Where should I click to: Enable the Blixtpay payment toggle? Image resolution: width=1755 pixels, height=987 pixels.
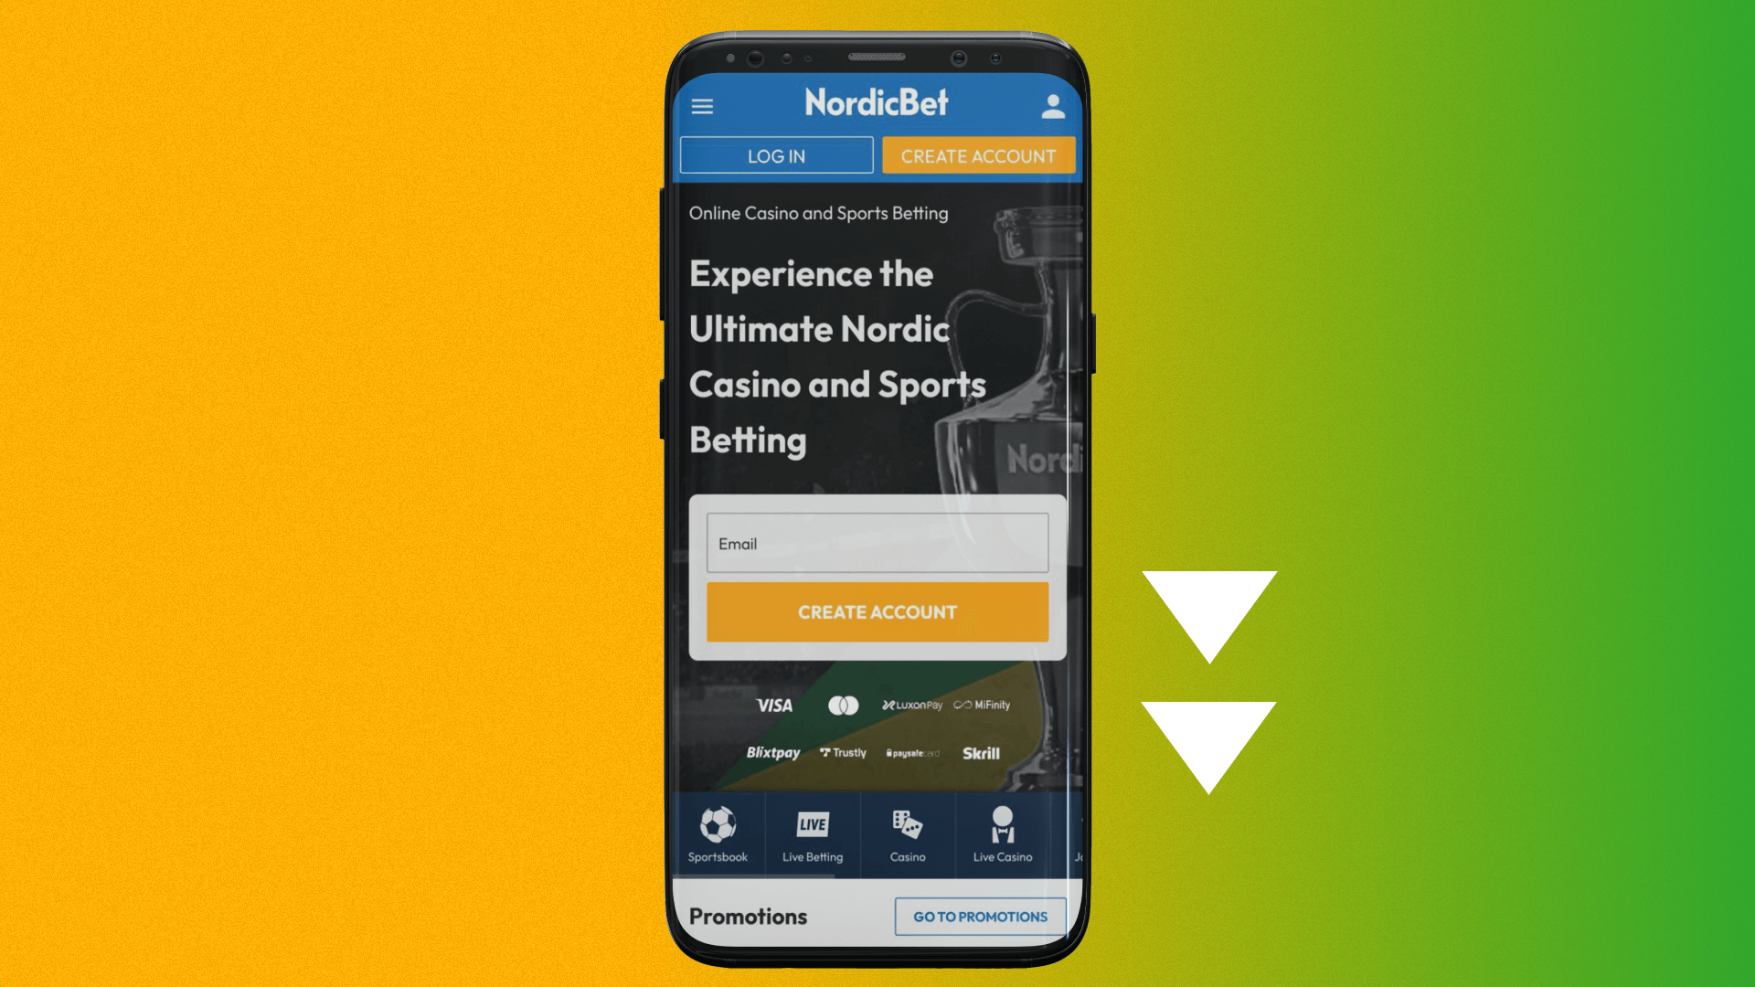(771, 753)
